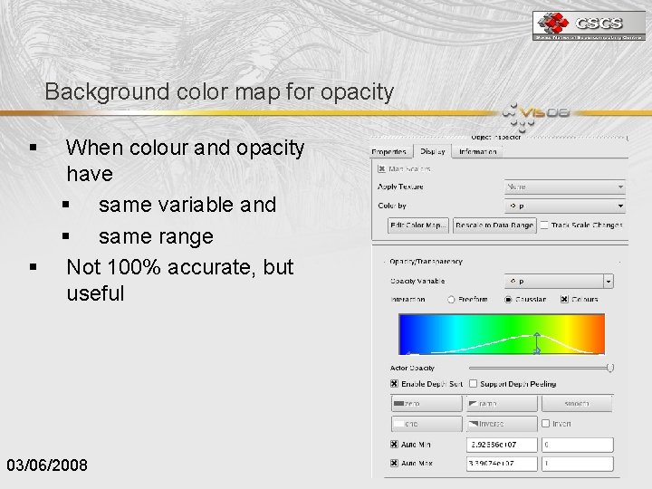The height and width of the screenshot is (489, 652).
Task: Click the field containing 0 beside Auto Min
Action: point(578,445)
